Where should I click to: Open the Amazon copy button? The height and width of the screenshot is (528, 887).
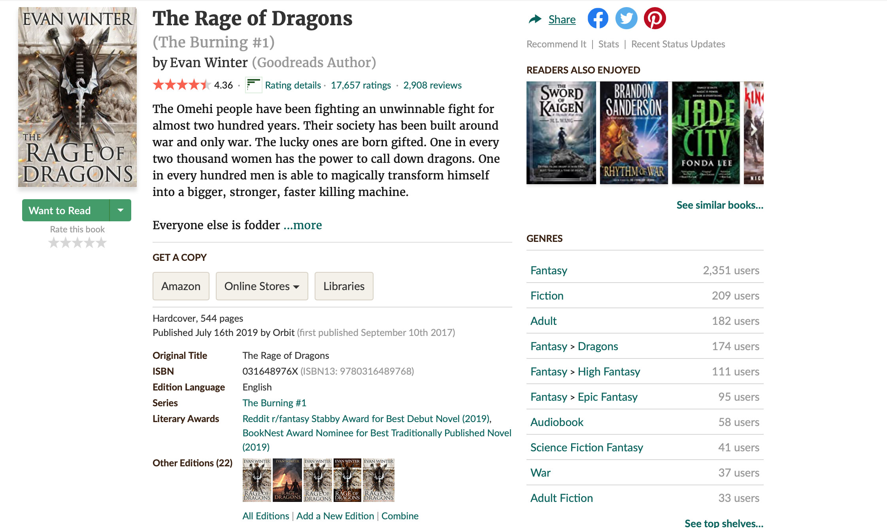181,286
